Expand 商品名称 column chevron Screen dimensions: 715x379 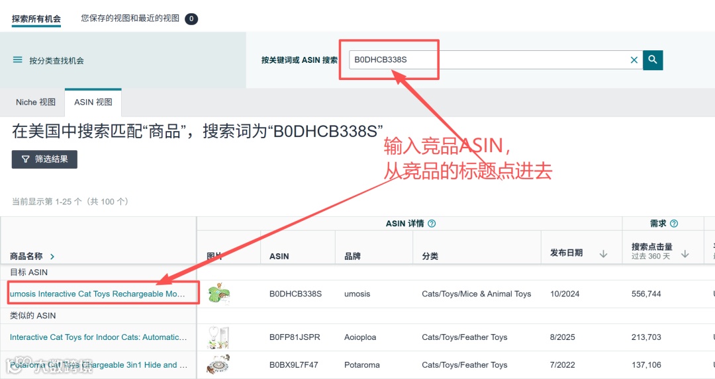click(52, 257)
